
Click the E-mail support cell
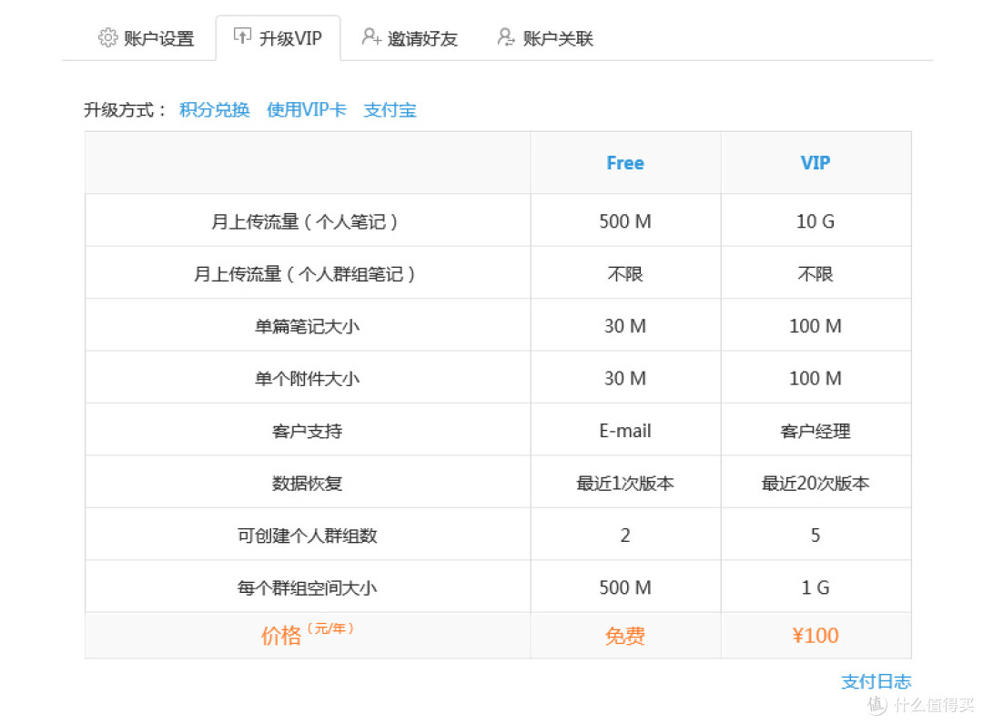625,431
